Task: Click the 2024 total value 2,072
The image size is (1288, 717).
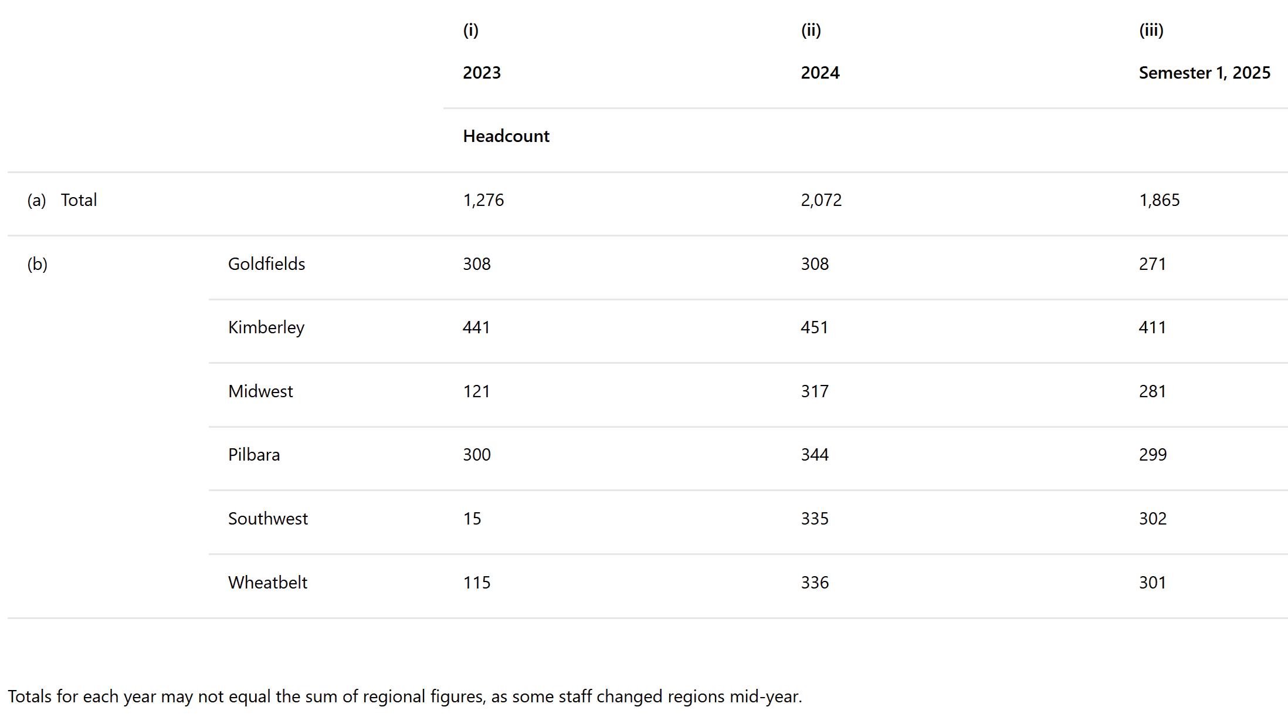Action: pyautogui.click(x=821, y=200)
